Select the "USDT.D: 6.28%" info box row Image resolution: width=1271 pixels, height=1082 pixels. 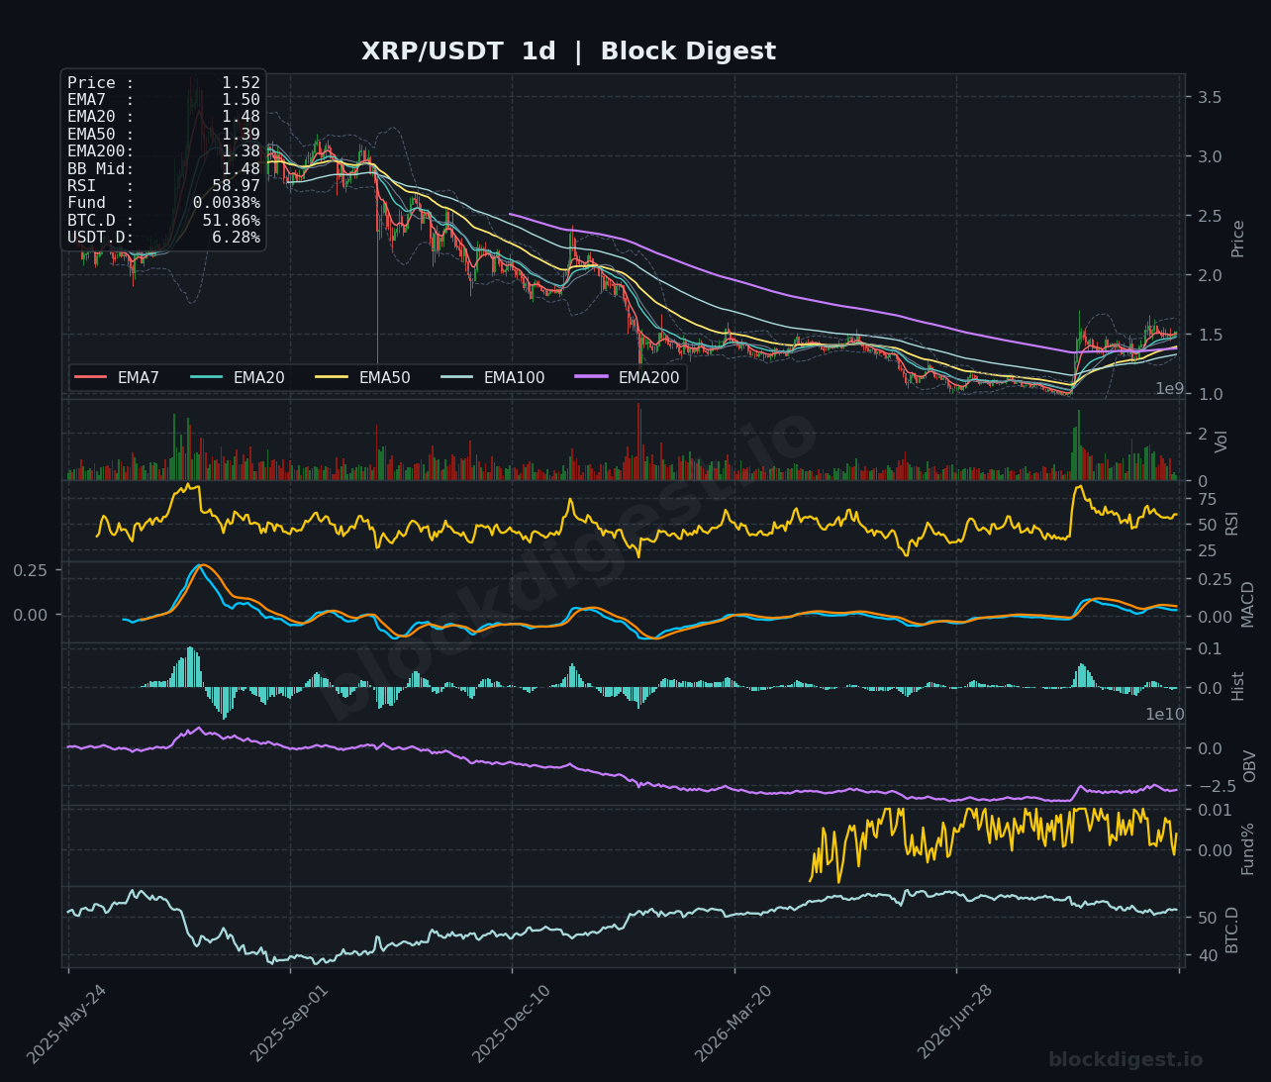(x=163, y=238)
